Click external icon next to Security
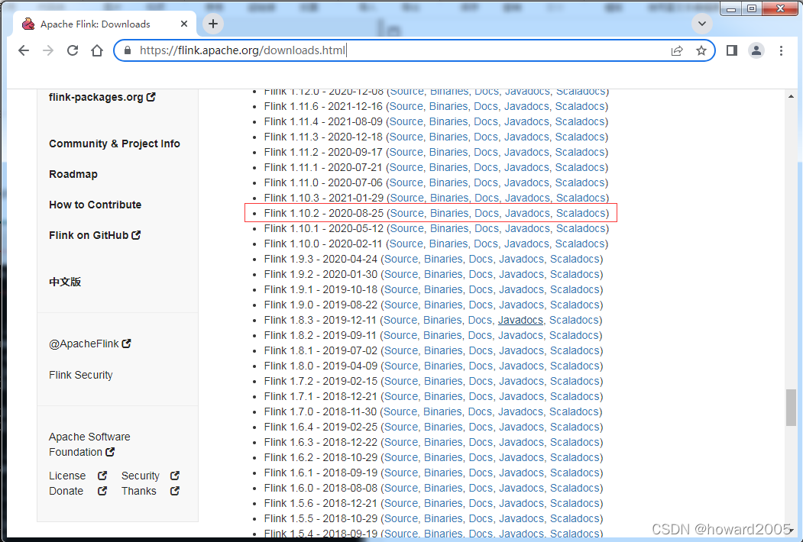This screenshot has width=803, height=542. click(x=175, y=476)
